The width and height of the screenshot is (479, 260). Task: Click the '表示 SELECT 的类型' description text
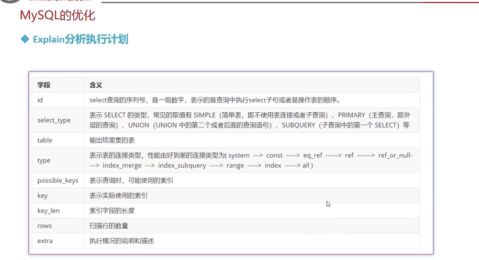[x=118, y=115]
